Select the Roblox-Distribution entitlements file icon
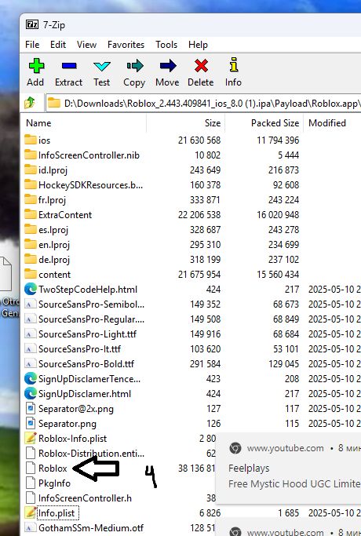Screen dimensions: 361x536 [x=31, y=454]
